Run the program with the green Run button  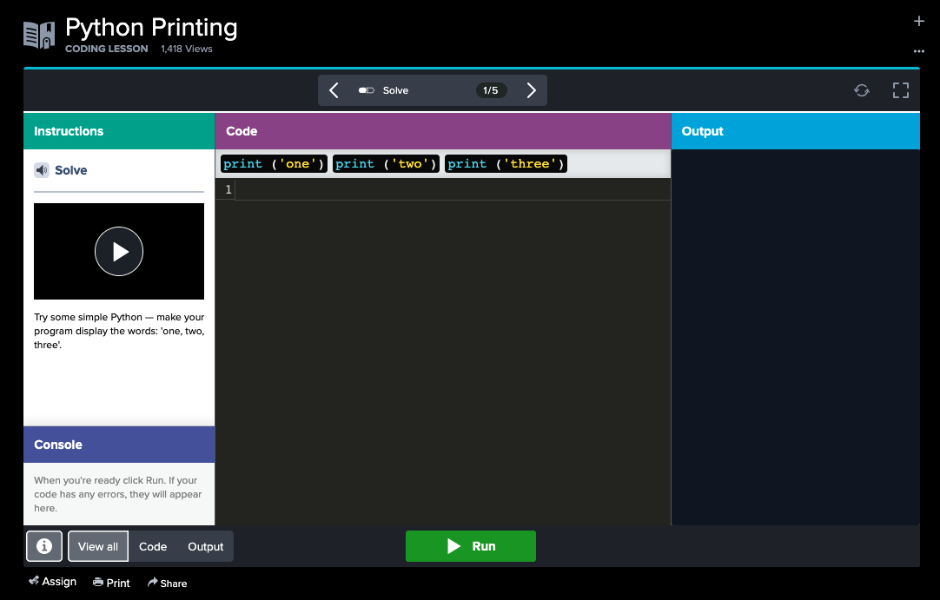tap(471, 546)
